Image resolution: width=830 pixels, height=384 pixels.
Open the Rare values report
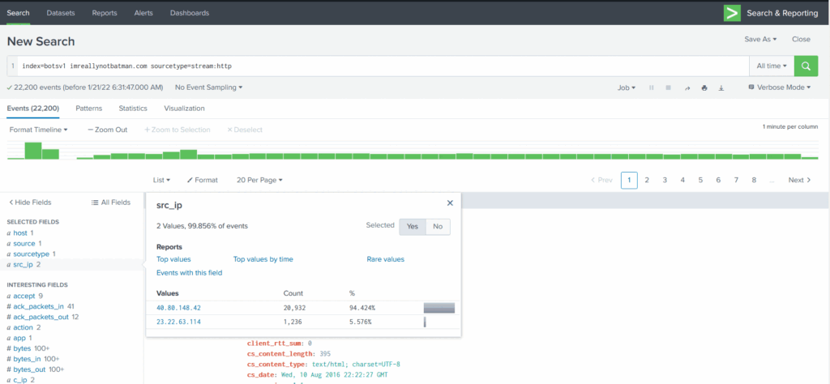point(385,259)
